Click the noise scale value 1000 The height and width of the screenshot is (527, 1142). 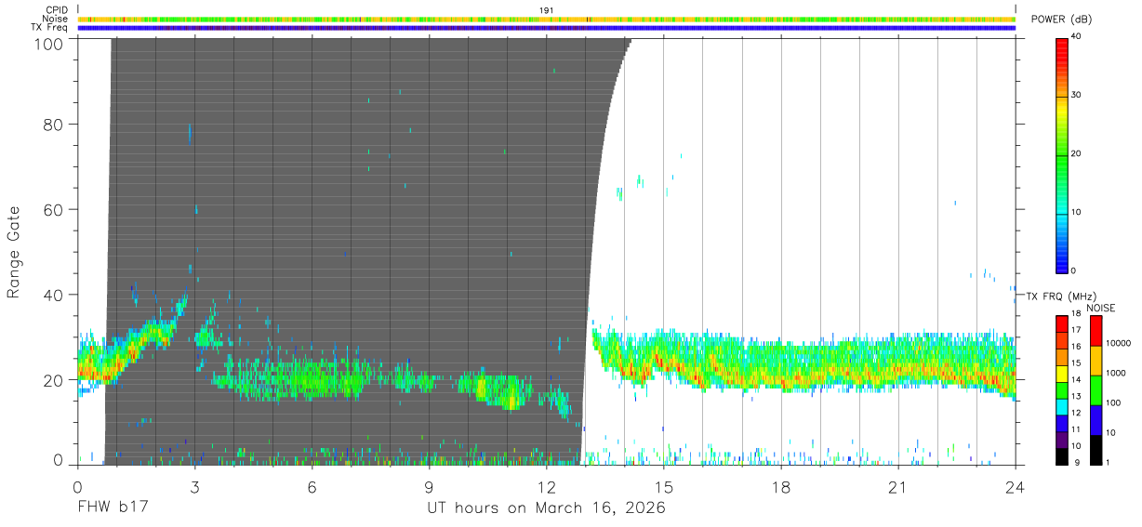click(x=1116, y=373)
